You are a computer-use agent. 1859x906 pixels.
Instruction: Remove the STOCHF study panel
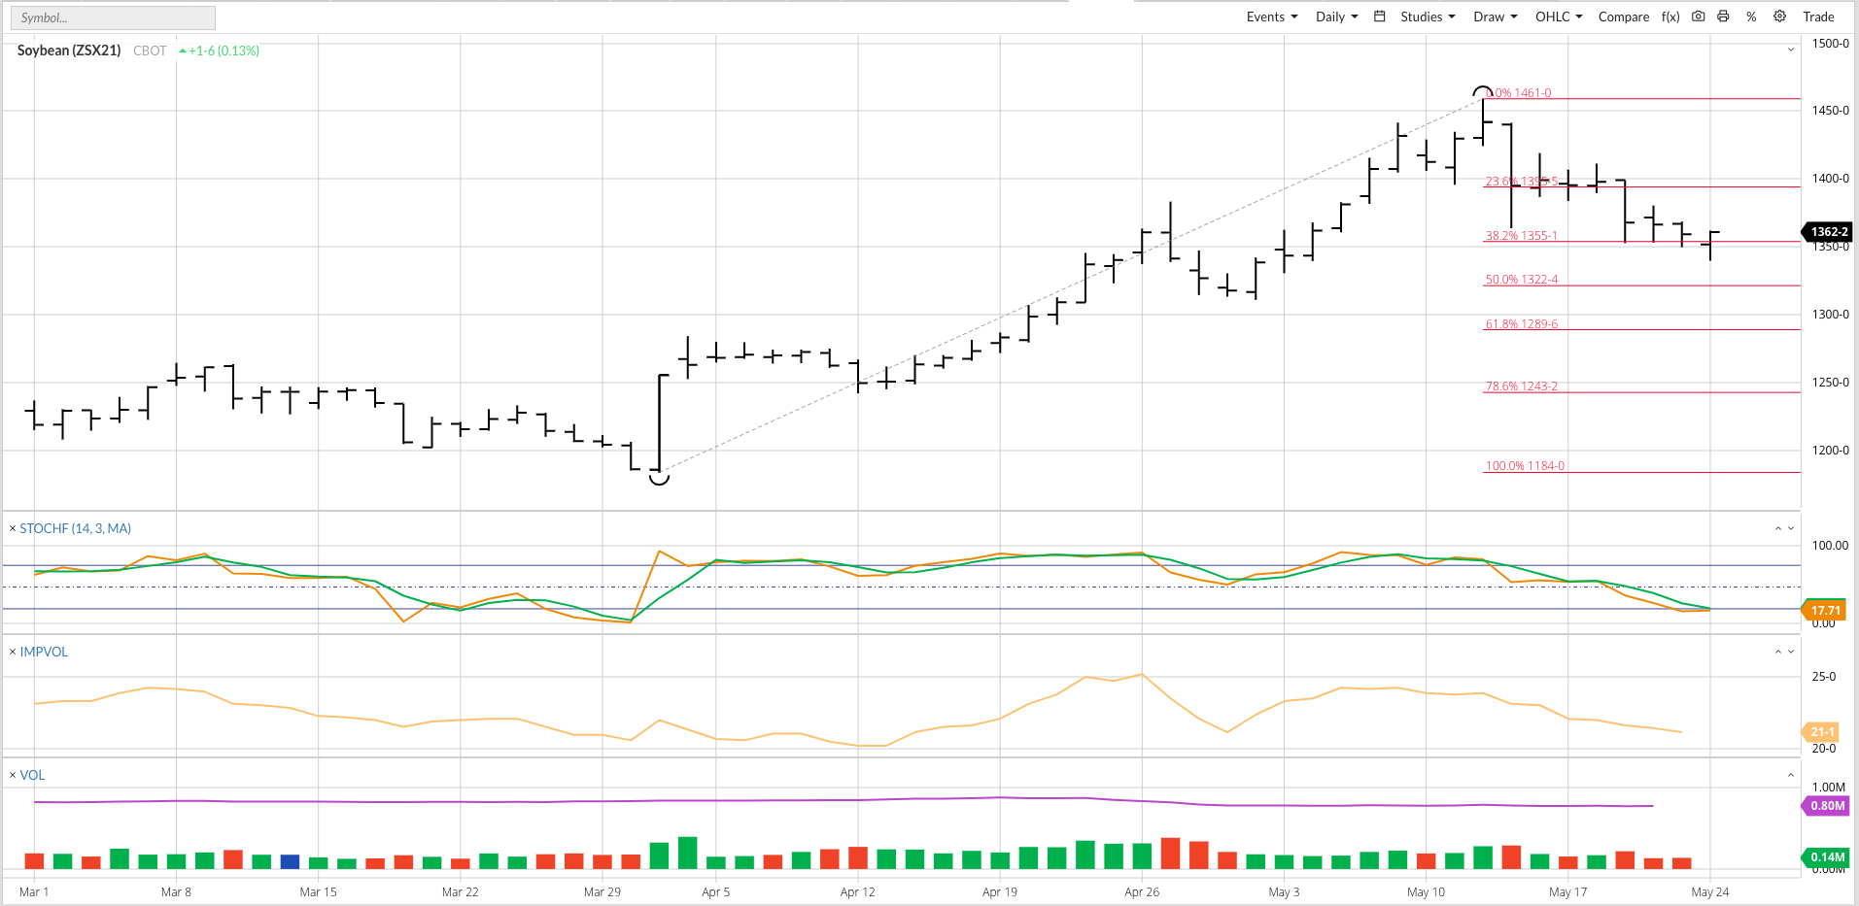coord(13,529)
